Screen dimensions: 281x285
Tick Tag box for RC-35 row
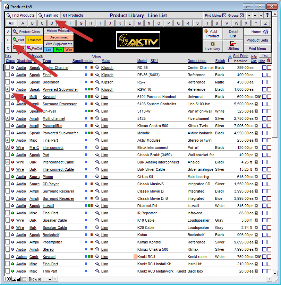point(264,68)
